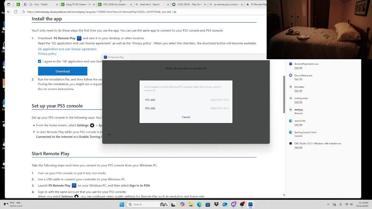Click the DiscordSetup.exe file icon
The height and width of the screenshot is (209, 372).
pyautogui.click(x=291, y=75)
